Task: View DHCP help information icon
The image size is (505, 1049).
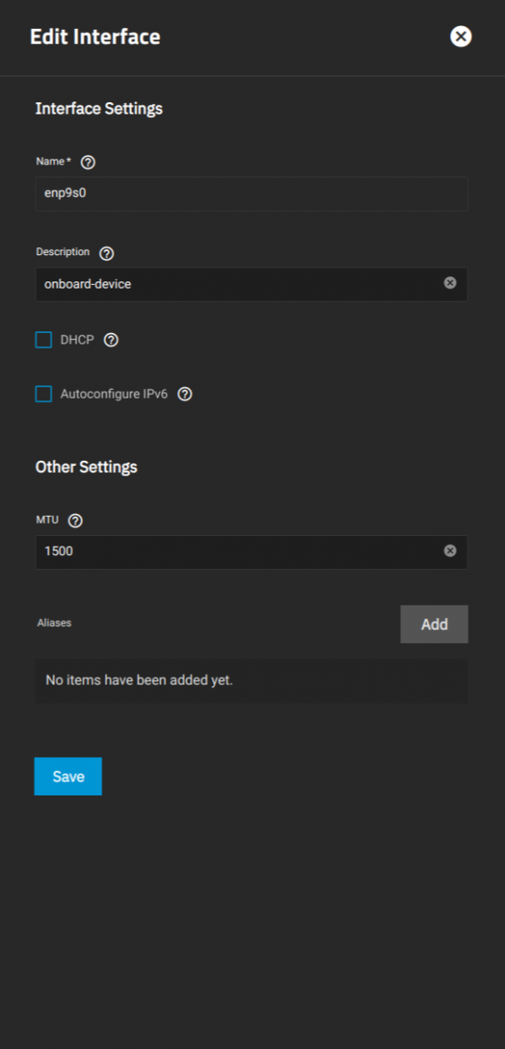Action: click(x=111, y=340)
